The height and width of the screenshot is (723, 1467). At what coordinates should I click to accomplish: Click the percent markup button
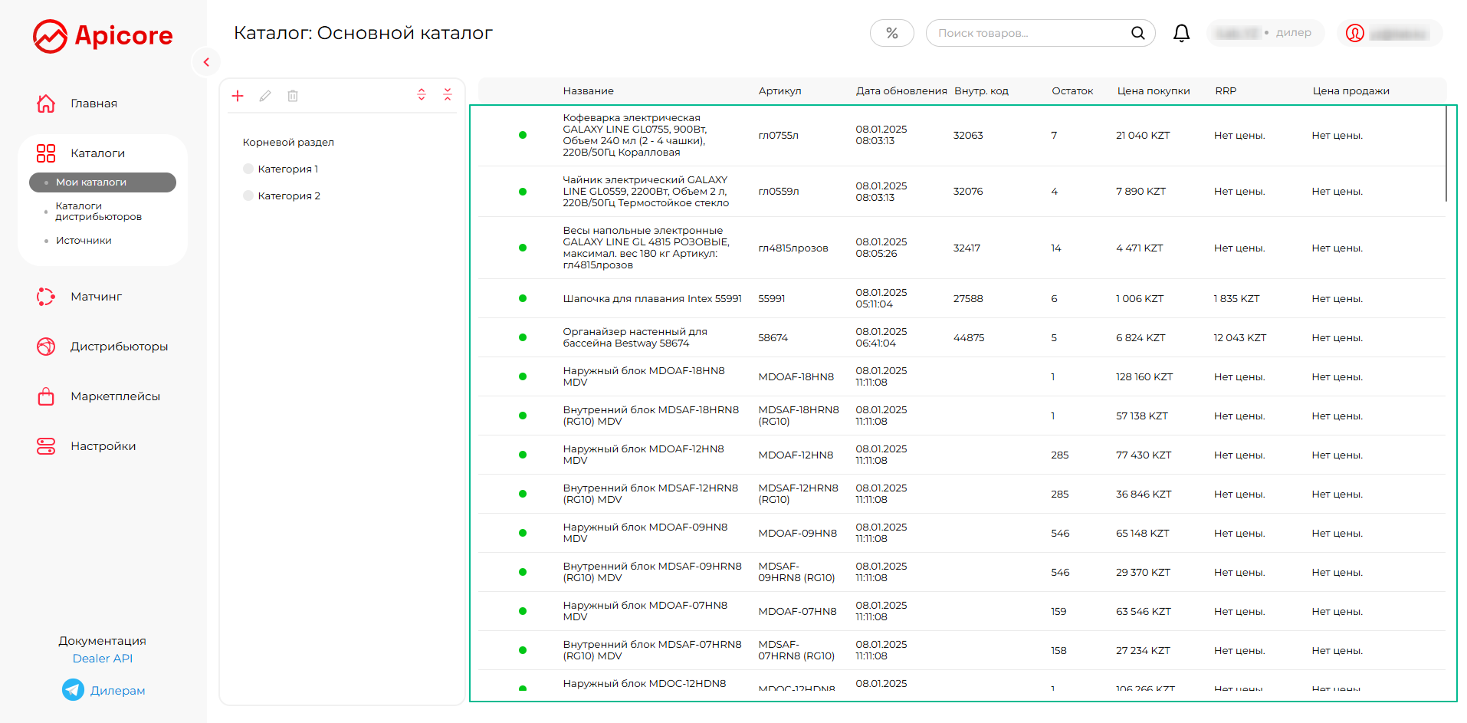click(892, 33)
